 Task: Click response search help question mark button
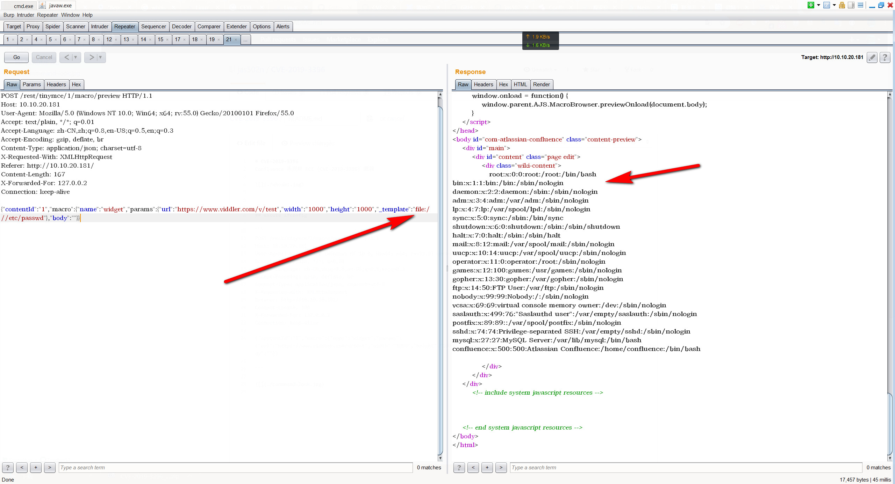pos(459,468)
